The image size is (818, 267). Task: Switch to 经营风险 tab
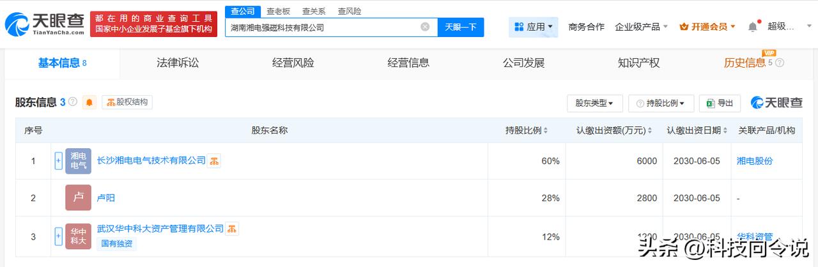point(293,63)
